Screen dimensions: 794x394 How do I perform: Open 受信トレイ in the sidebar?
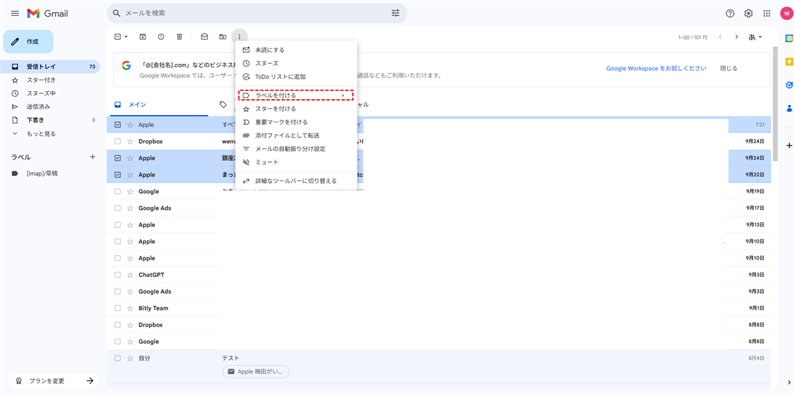[50, 67]
